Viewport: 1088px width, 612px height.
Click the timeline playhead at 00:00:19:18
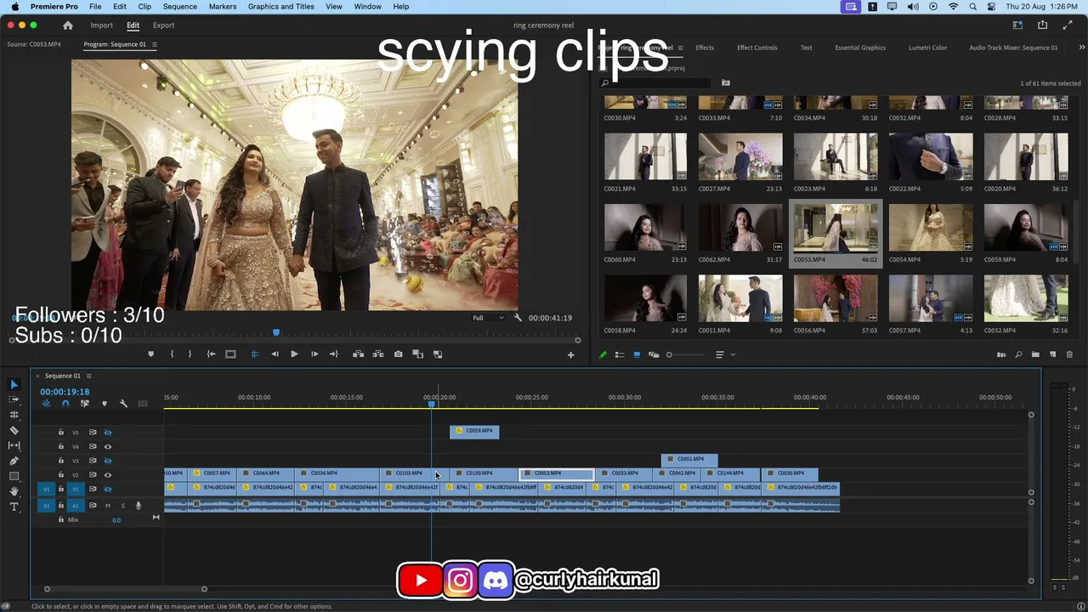tap(432, 404)
